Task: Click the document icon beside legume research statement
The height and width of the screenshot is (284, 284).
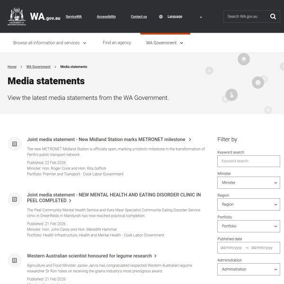Action: pyautogui.click(x=15, y=260)
